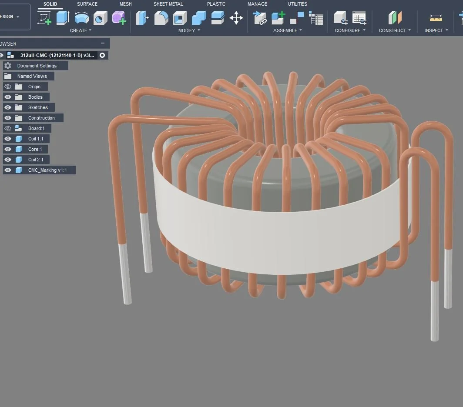
Task: Select the Revolve tool
Action: coord(81,18)
